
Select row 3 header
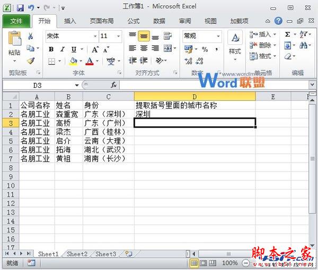[x=11, y=123]
